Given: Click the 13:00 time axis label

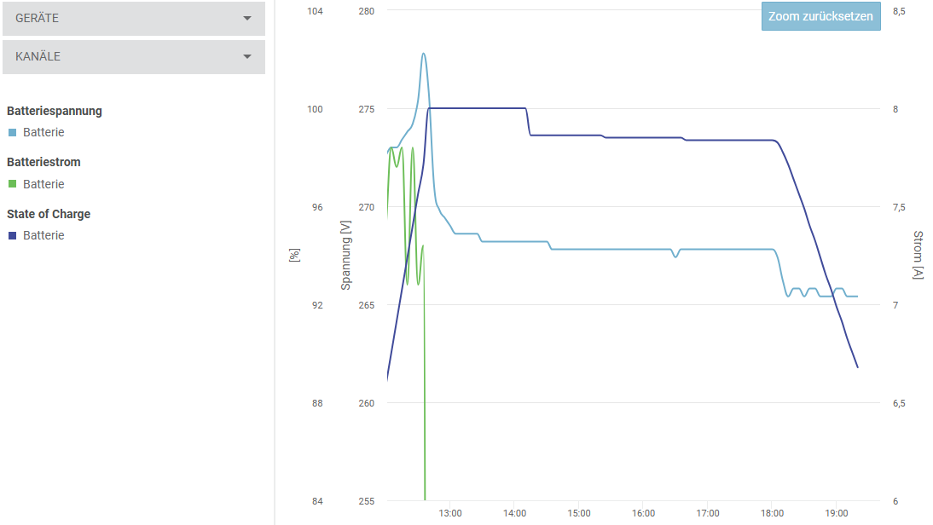Looking at the screenshot, I should click(x=450, y=513).
